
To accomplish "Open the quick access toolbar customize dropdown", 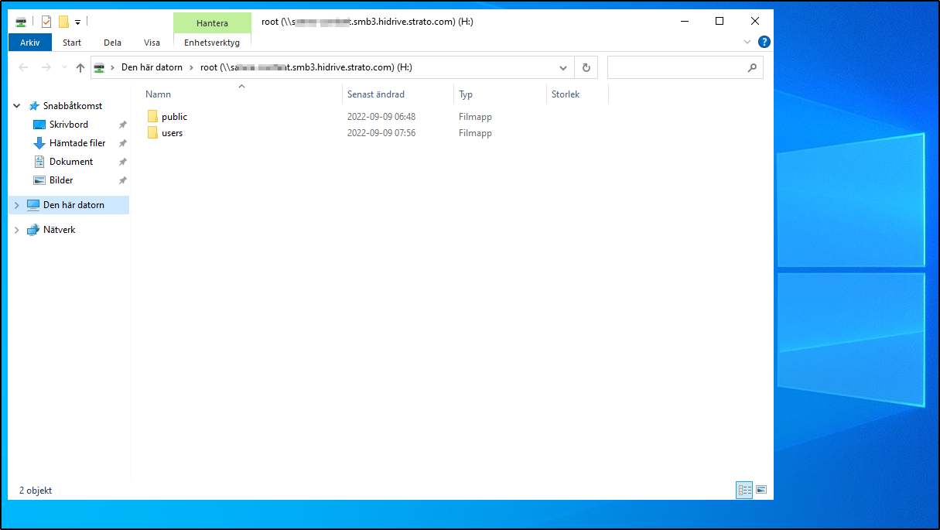I will coord(78,22).
